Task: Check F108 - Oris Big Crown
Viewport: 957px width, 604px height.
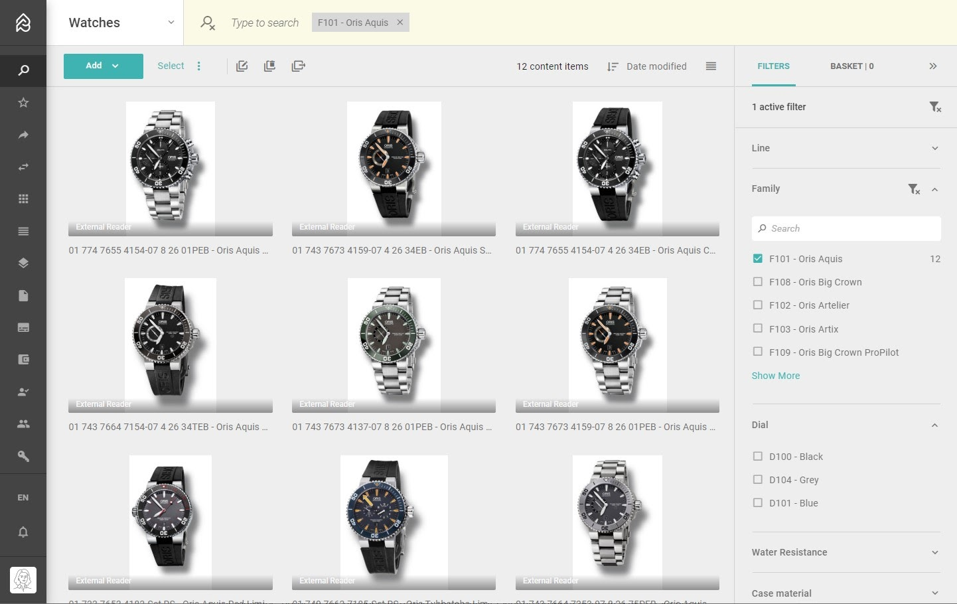Action: coord(758,281)
